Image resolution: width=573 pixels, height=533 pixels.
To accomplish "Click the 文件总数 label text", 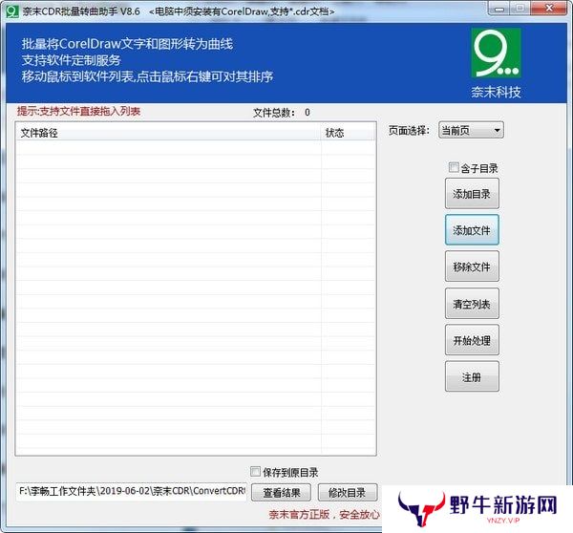I will pos(274,113).
